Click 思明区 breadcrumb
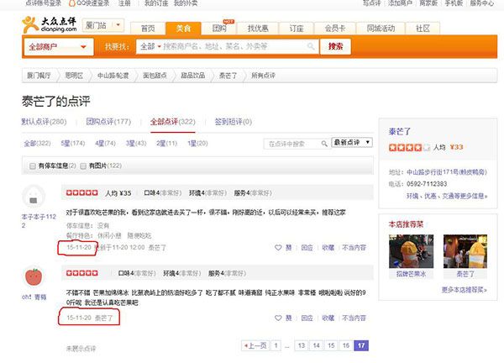504x363 pixels. coord(74,76)
